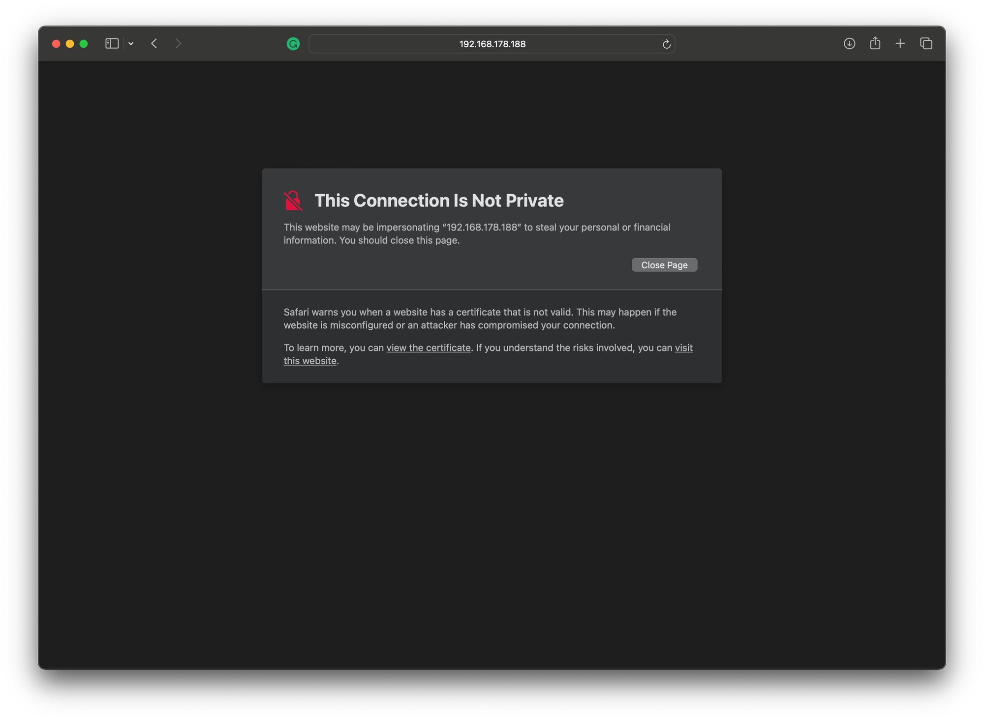Show the Safari sidebar
The image size is (984, 720).
[x=112, y=44]
